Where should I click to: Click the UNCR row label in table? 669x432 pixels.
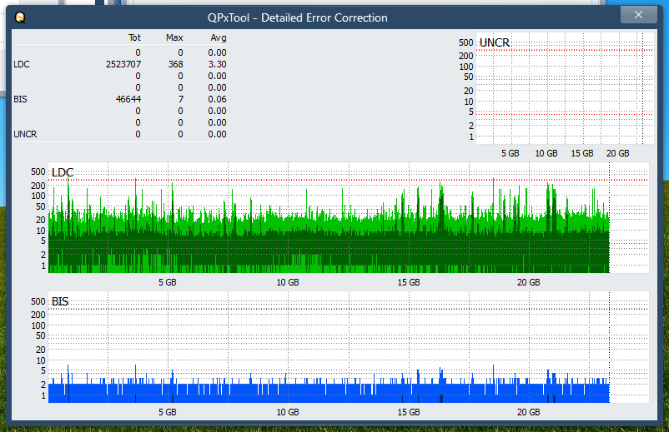(25, 134)
